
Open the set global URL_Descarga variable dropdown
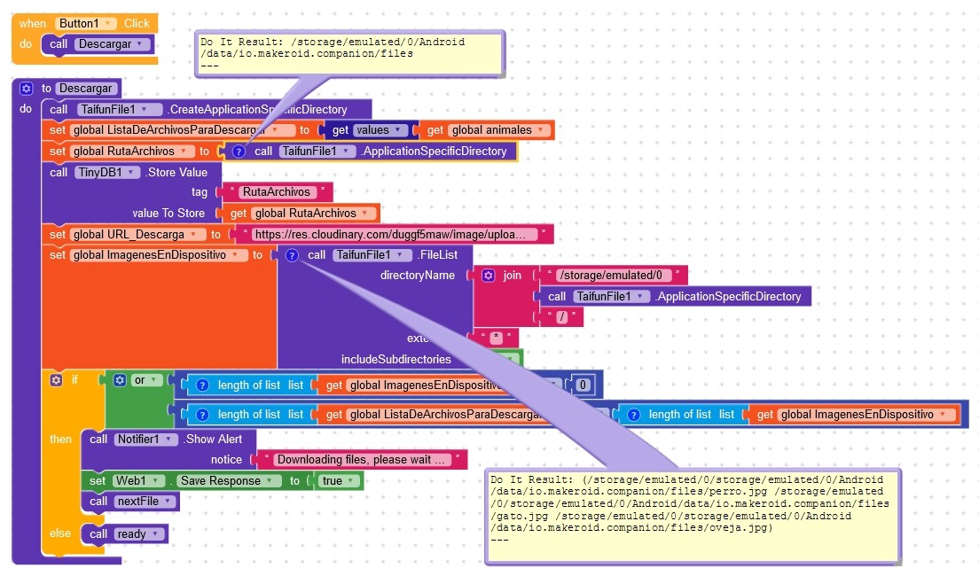click(137, 235)
